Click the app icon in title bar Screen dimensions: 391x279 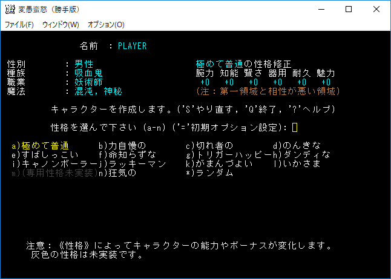click(10, 10)
